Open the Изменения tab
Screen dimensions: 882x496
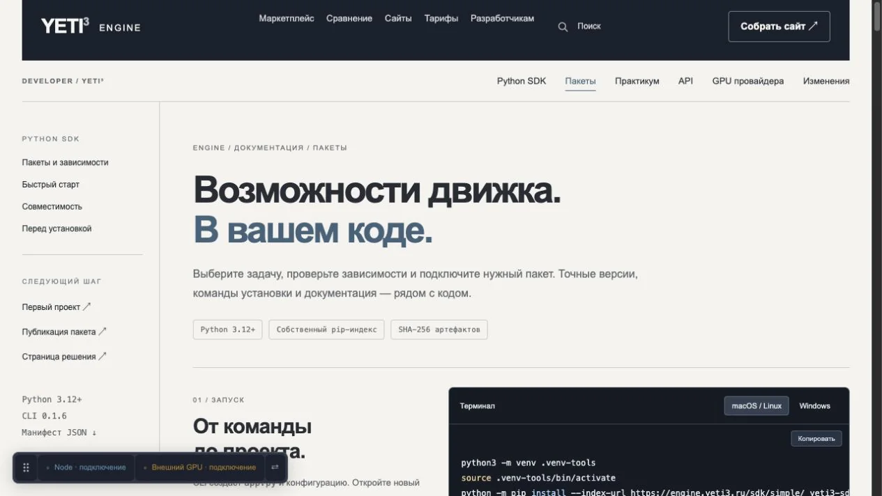coord(826,81)
